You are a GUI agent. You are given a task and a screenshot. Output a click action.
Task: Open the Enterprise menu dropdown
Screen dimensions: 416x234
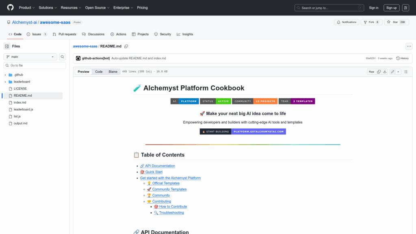[x=123, y=8]
